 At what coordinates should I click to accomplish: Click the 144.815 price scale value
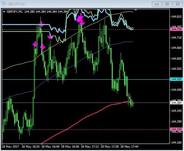pyautogui.click(x=176, y=16)
